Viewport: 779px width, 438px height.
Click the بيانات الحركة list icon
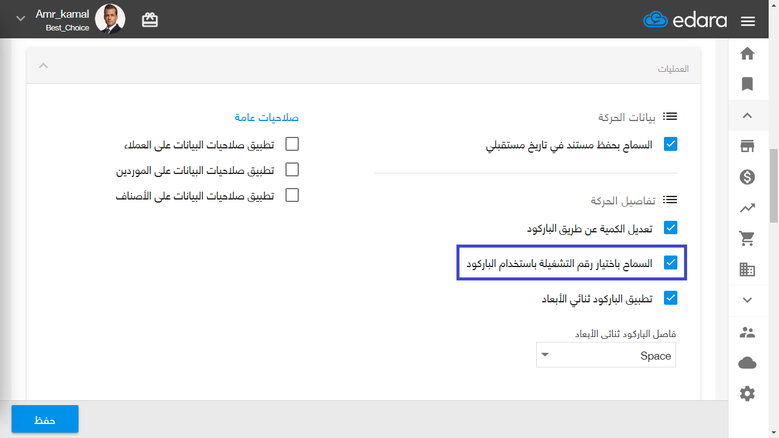click(x=670, y=116)
